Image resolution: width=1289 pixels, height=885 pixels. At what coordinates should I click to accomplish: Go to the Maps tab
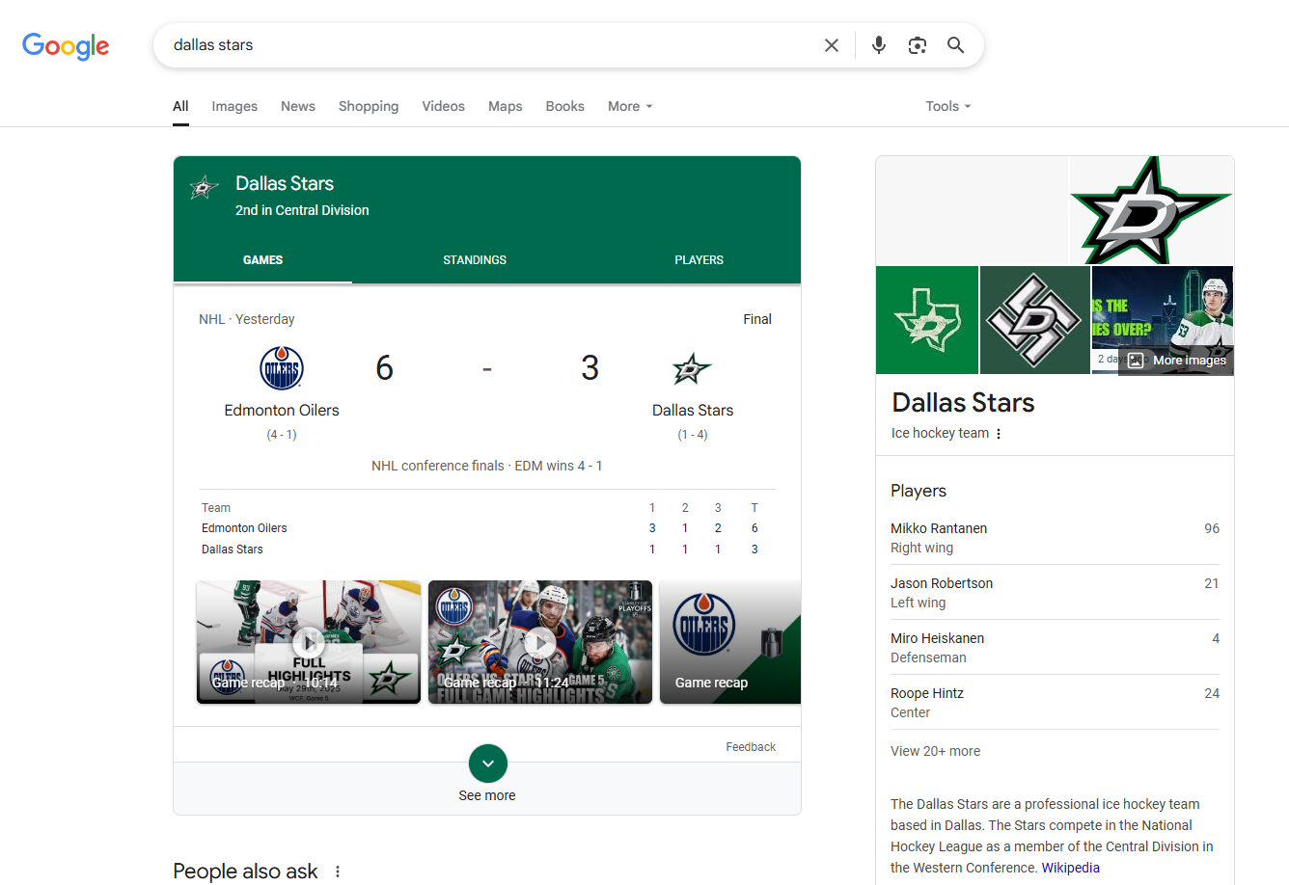(x=505, y=106)
